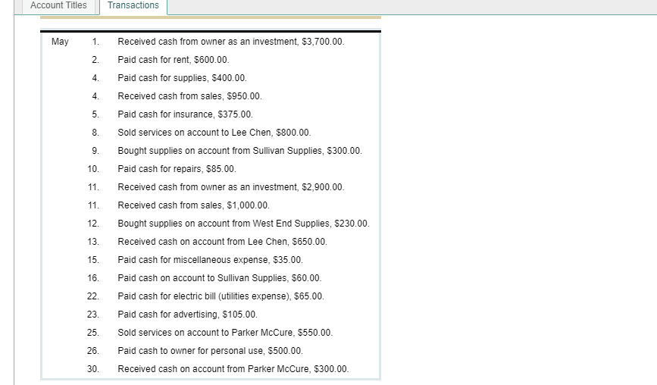
Task: Select Parker McCure $550.00 services line
Action: pos(225,333)
